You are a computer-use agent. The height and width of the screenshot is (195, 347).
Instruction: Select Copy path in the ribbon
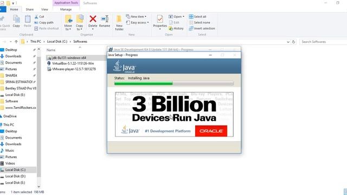(x=44, y=23)
